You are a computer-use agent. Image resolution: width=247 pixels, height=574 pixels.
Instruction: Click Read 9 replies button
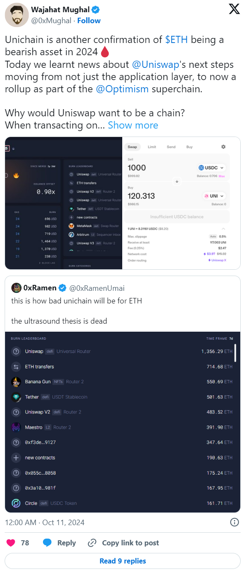[123, 561]
